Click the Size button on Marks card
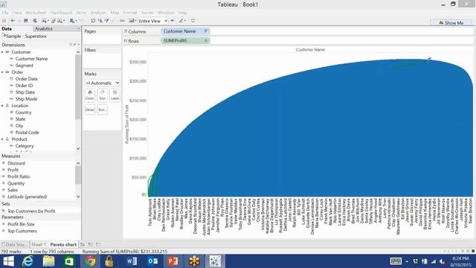The image size is (476, 268). pos(103,95)
